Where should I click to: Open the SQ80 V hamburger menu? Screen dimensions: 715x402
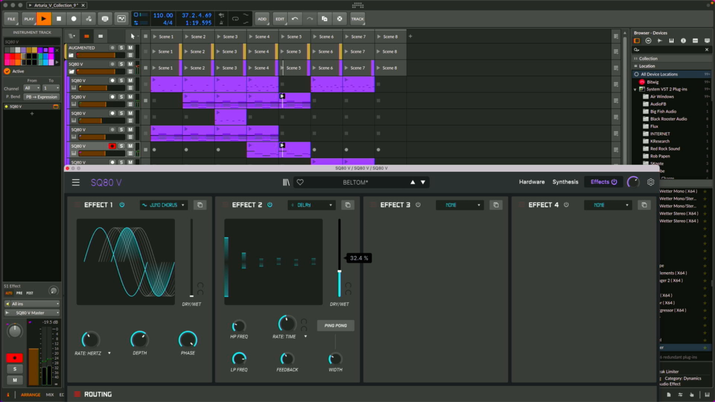(76, 182)
